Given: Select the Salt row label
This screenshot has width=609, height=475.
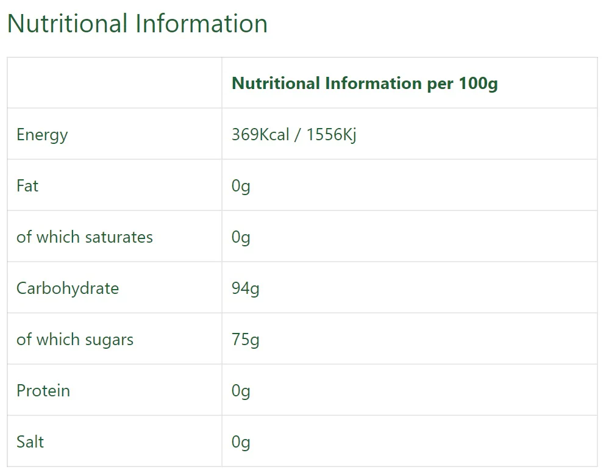Looking at the screenshot, I should tap(30, 441).
